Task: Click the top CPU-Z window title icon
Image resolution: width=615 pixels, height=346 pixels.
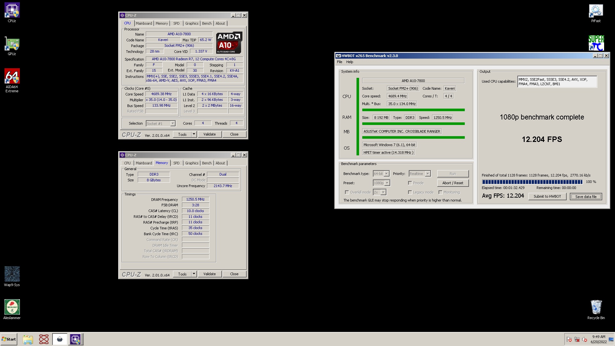Action: coord(122,15)
